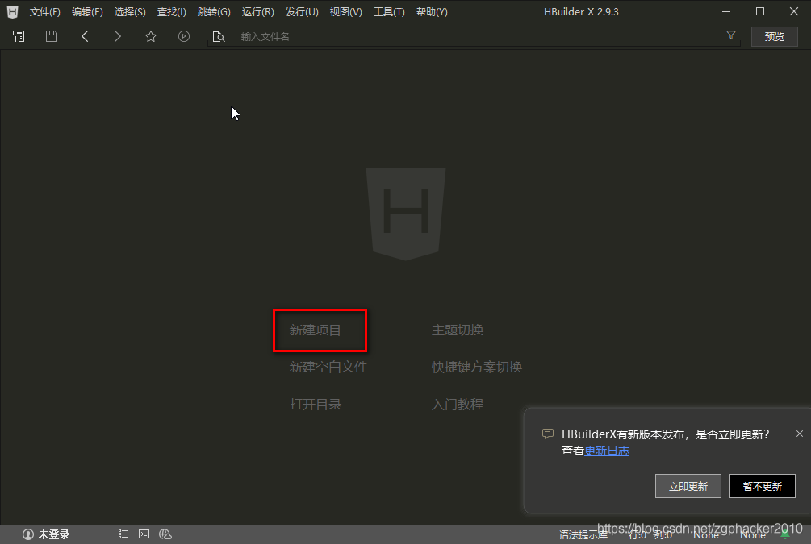Go back with the left arrow icon
The width and height of the screenshot is (811, 544).
click(85, 36)
